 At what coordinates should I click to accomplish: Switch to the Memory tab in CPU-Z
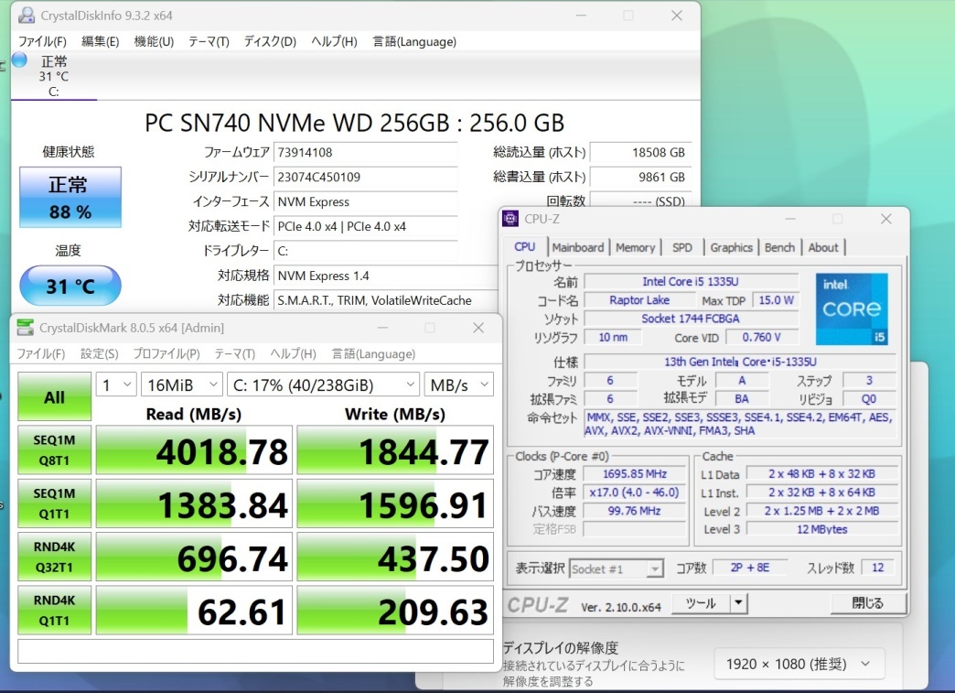pos(635,247)
